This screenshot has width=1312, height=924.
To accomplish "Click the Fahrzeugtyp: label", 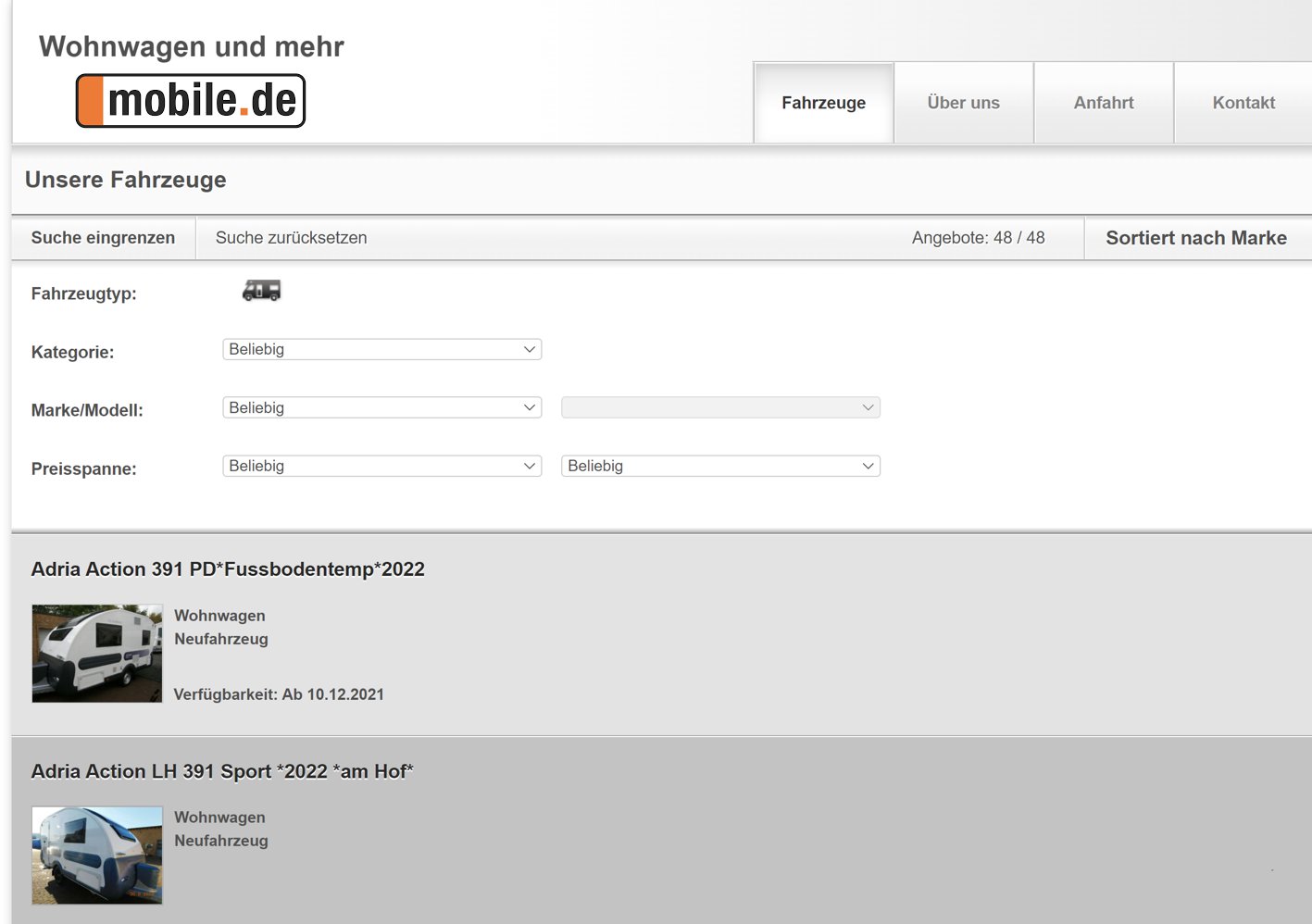I will (x=84, y=293).
